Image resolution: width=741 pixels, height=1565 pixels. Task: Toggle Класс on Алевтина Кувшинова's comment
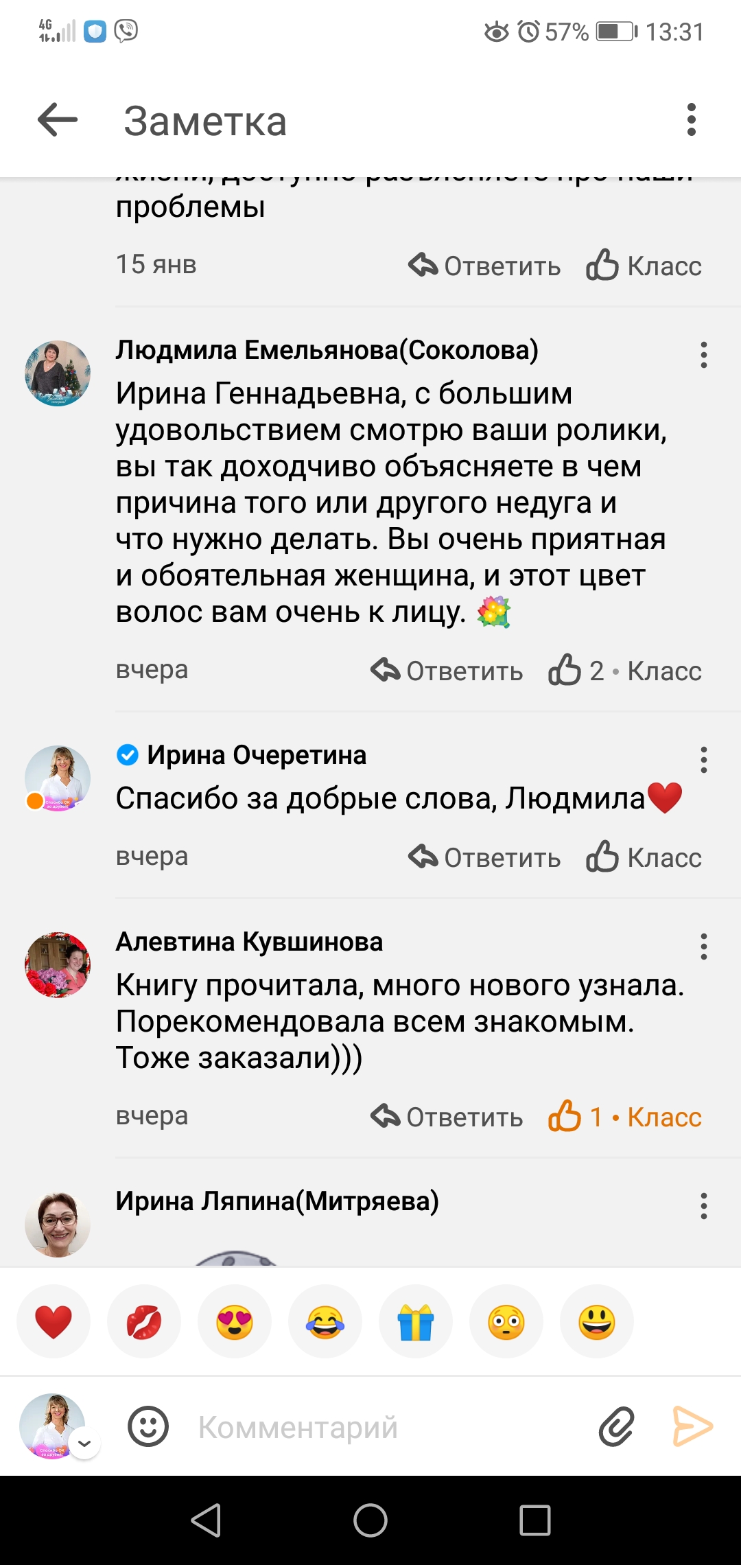pos(624,1117)
